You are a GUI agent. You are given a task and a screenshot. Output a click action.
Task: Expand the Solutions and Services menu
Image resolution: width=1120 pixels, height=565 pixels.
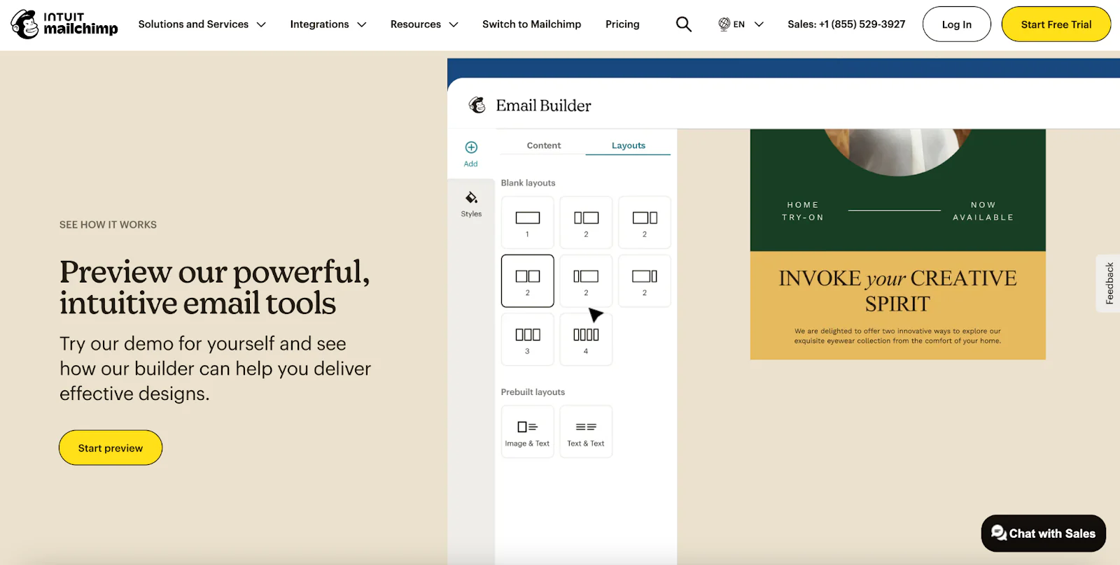coord(202,24)
